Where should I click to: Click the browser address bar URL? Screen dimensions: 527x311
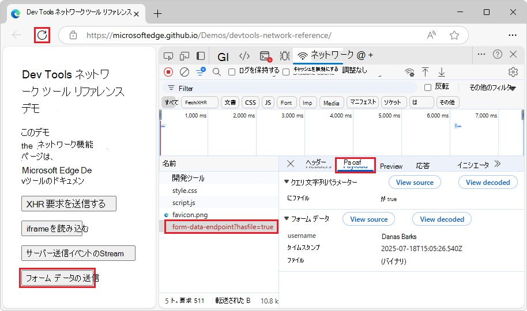pyautogui.click(x=209, y=35)
